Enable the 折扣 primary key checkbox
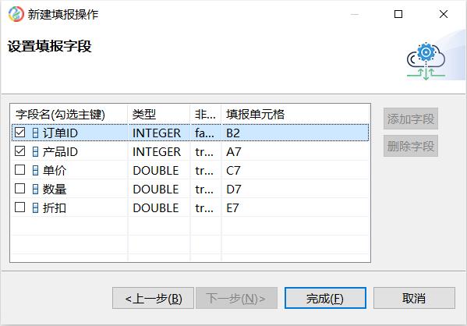 [20, 207]
